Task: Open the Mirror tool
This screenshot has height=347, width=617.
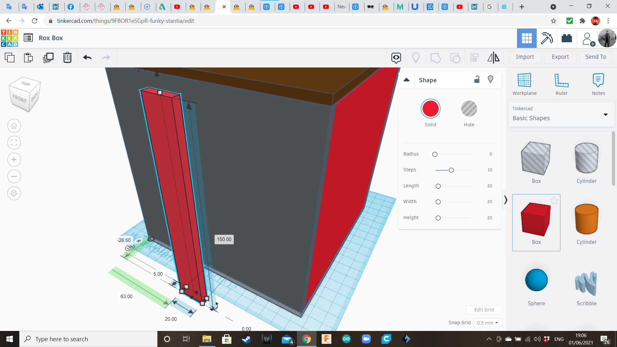Action: tap(493, 58)
